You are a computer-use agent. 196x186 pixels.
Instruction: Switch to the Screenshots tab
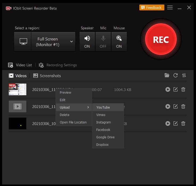[47, 76]
